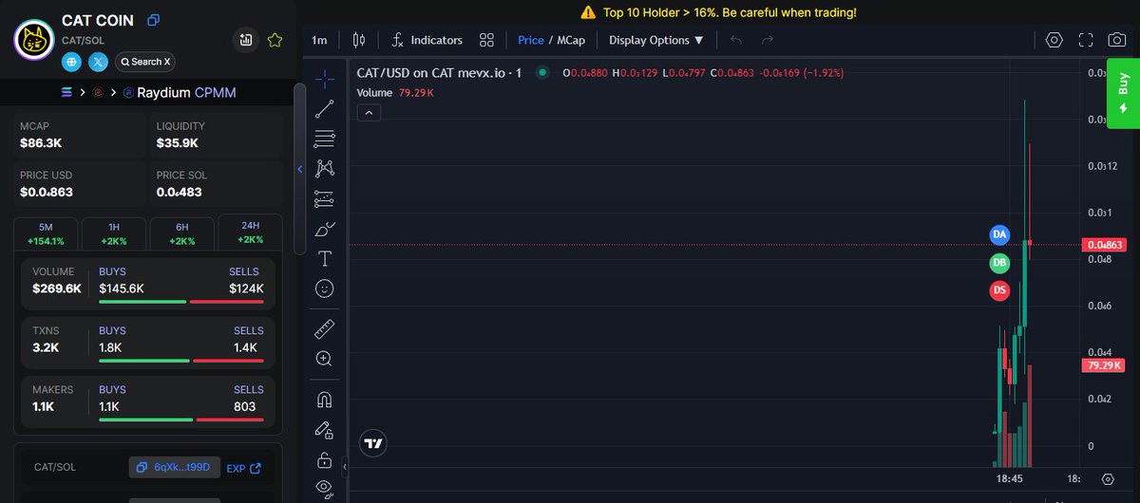The width and height of the screenshot is (1140, 503).
Task: Copy the CAT COIN name
Action: pos(154,20)
